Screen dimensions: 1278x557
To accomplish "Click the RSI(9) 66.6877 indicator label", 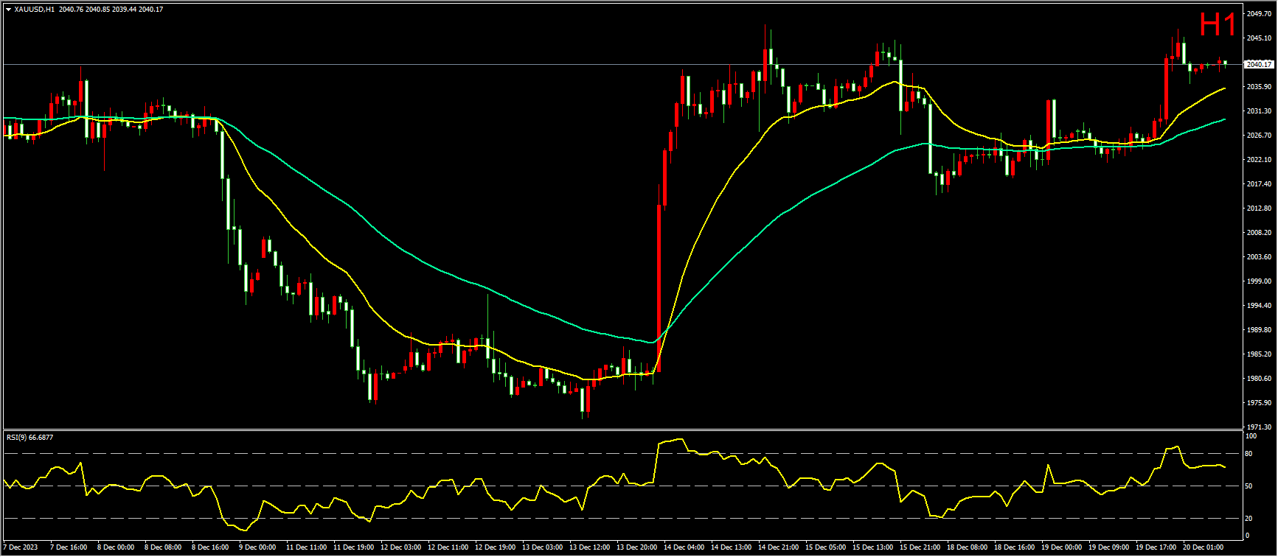I will click(x=29, y=437).
